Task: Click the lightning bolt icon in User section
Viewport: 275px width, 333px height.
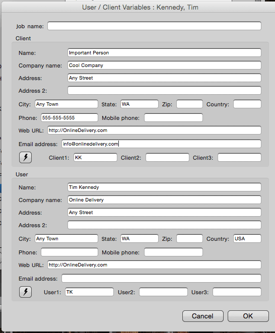Action: (x=26, y=292)
